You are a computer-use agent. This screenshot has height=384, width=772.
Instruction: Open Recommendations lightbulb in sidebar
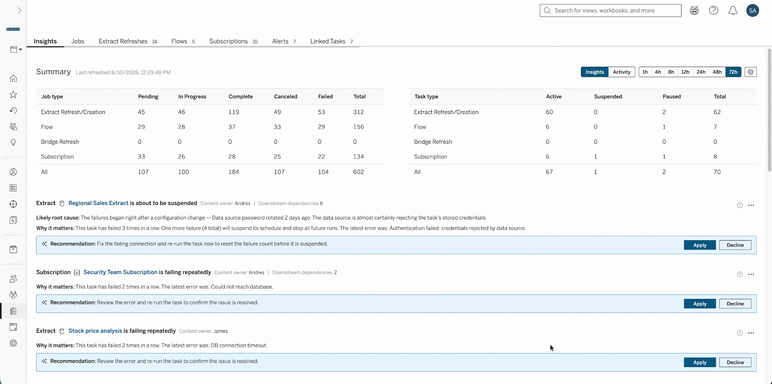[x=13, y=142]
